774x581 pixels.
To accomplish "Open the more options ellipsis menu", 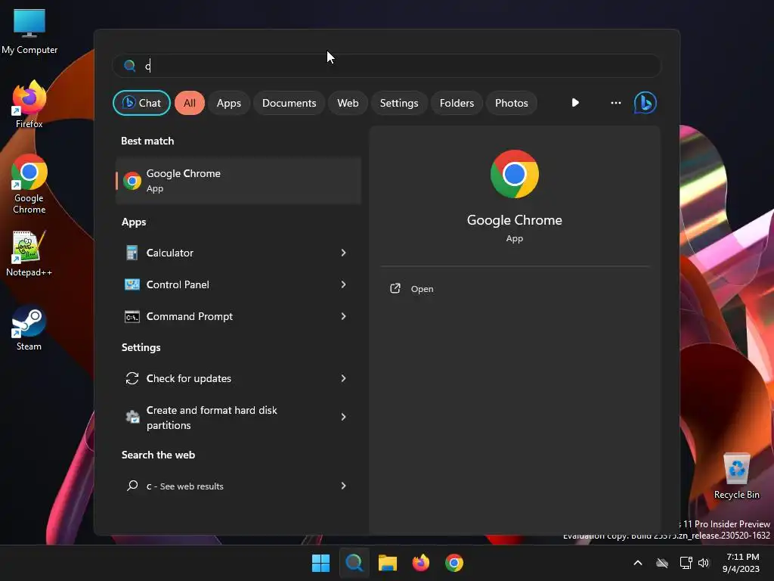I will [615, 103].
